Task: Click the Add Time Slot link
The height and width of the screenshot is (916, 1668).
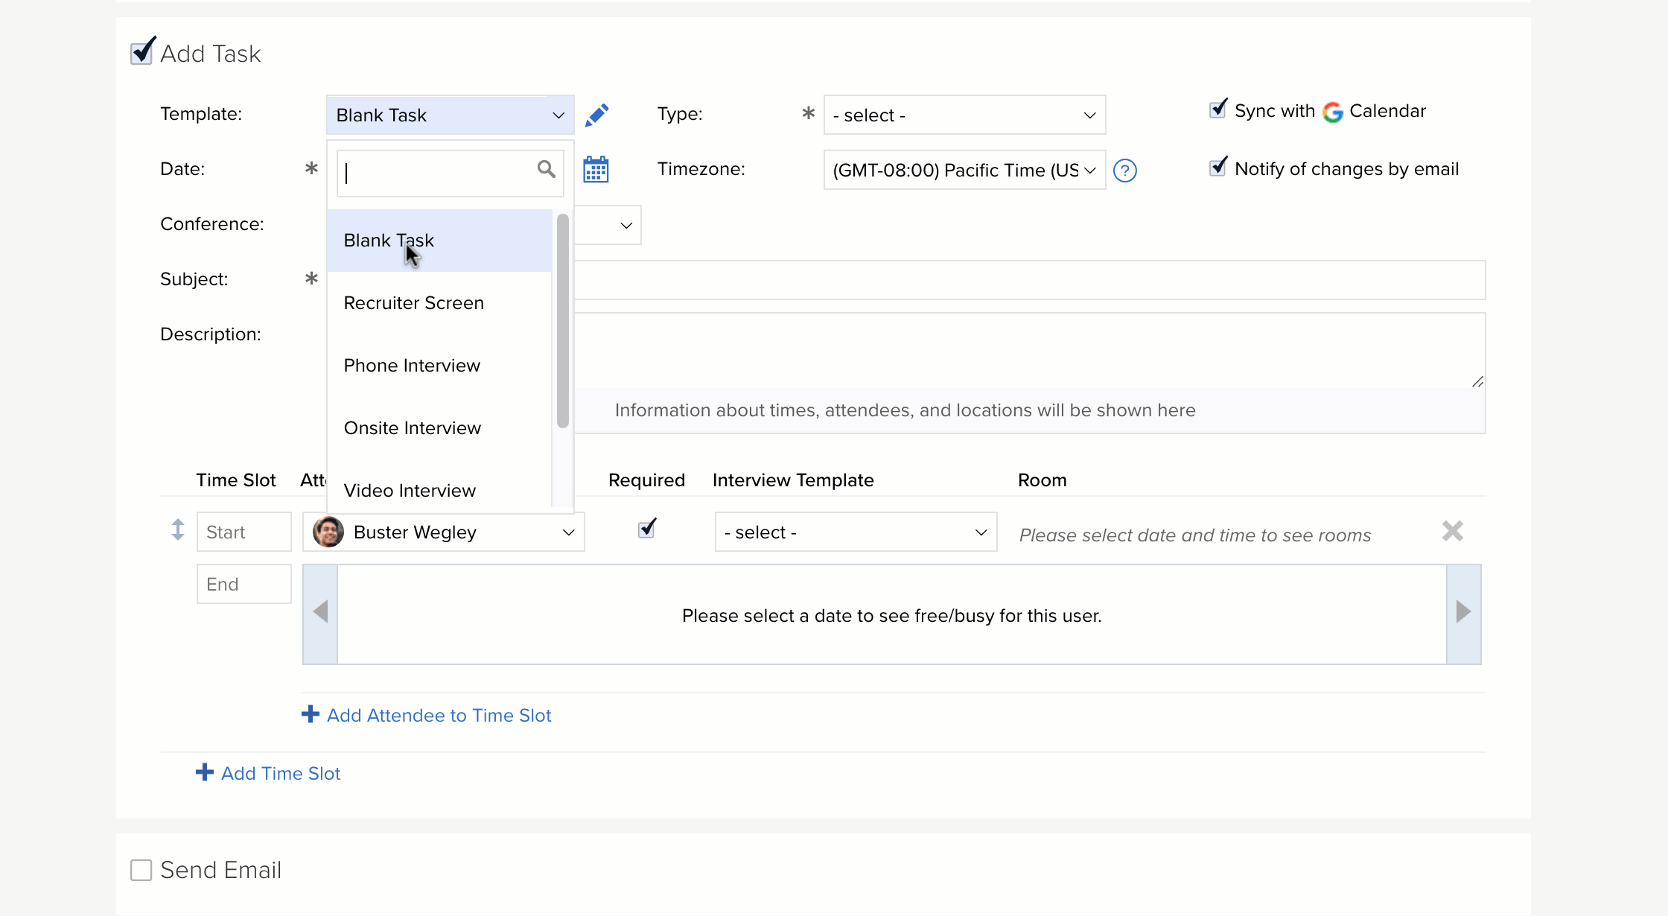Action: pos(281,773)
